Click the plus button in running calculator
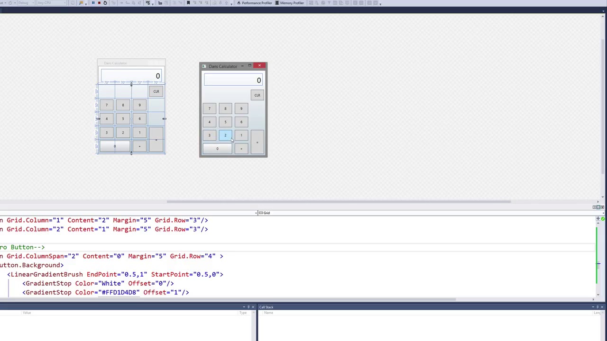607x341 pixels. [241, 149]
